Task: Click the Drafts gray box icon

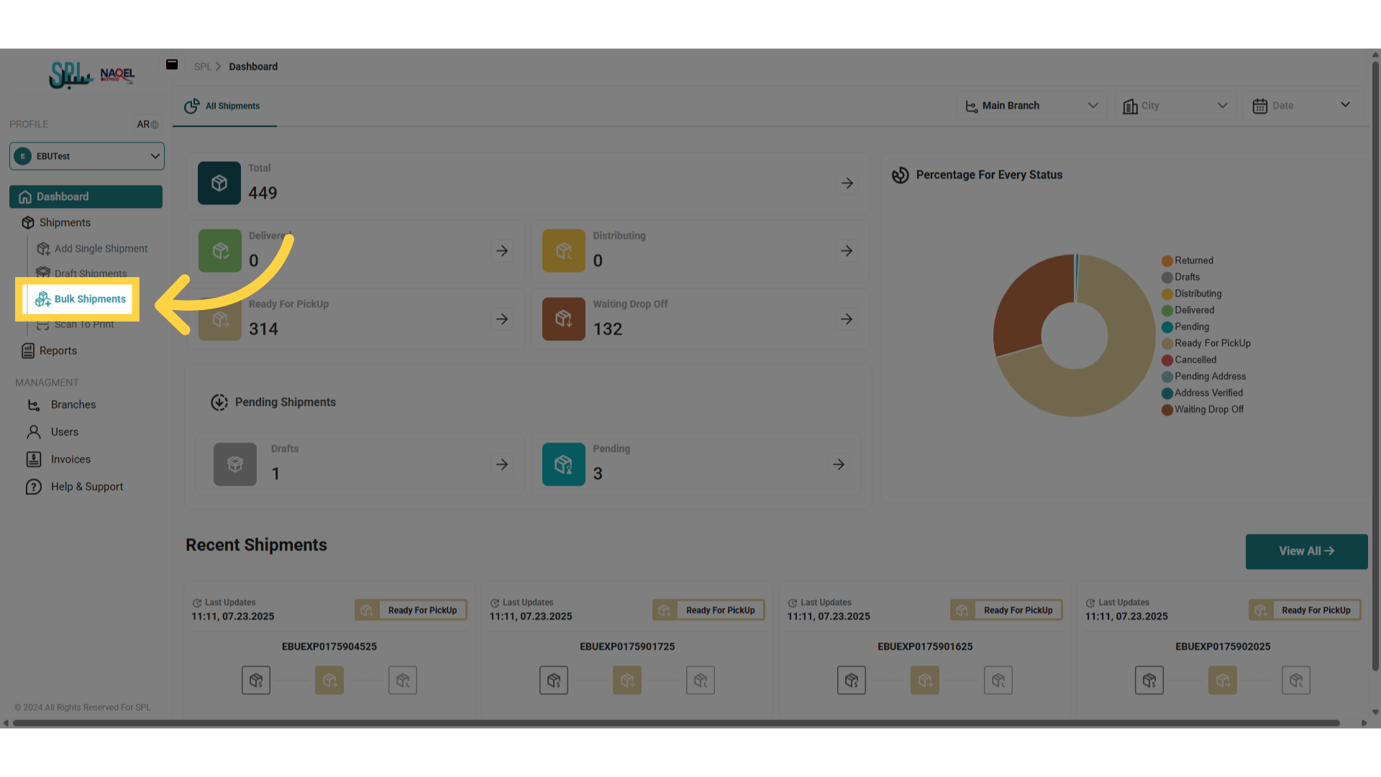Action: tap(234, 464)
